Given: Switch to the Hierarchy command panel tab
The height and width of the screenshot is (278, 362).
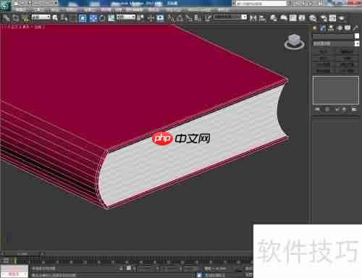Looking at the screenshot, I should [331, 28].
